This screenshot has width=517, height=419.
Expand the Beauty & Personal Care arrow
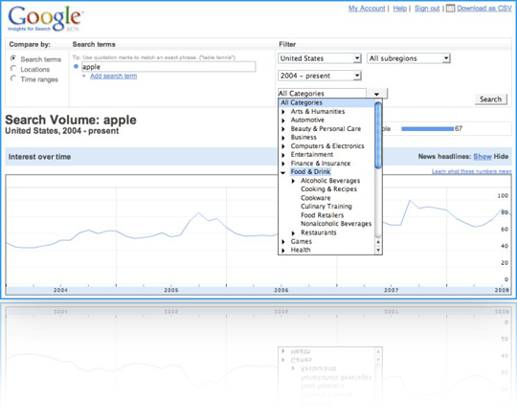click(283, 129)
